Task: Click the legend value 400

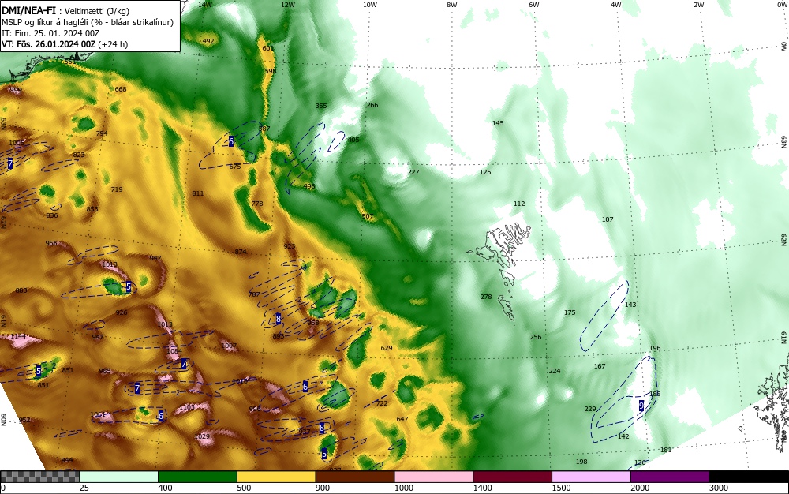Action: (165, 488)
